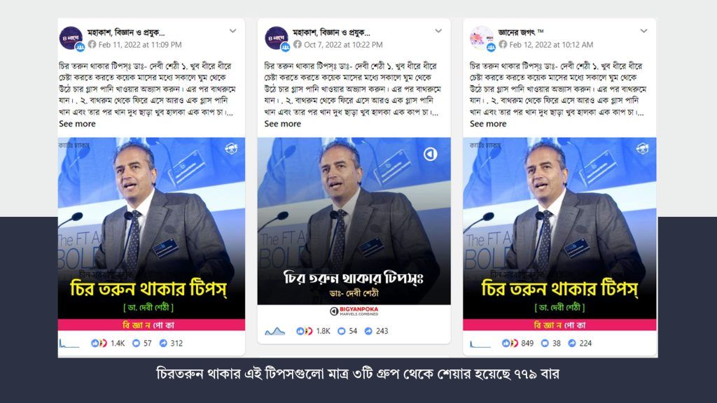Click See more on the Feb 11 post
717x403 pixels.
pyautogui.click(x=77, y=124)
